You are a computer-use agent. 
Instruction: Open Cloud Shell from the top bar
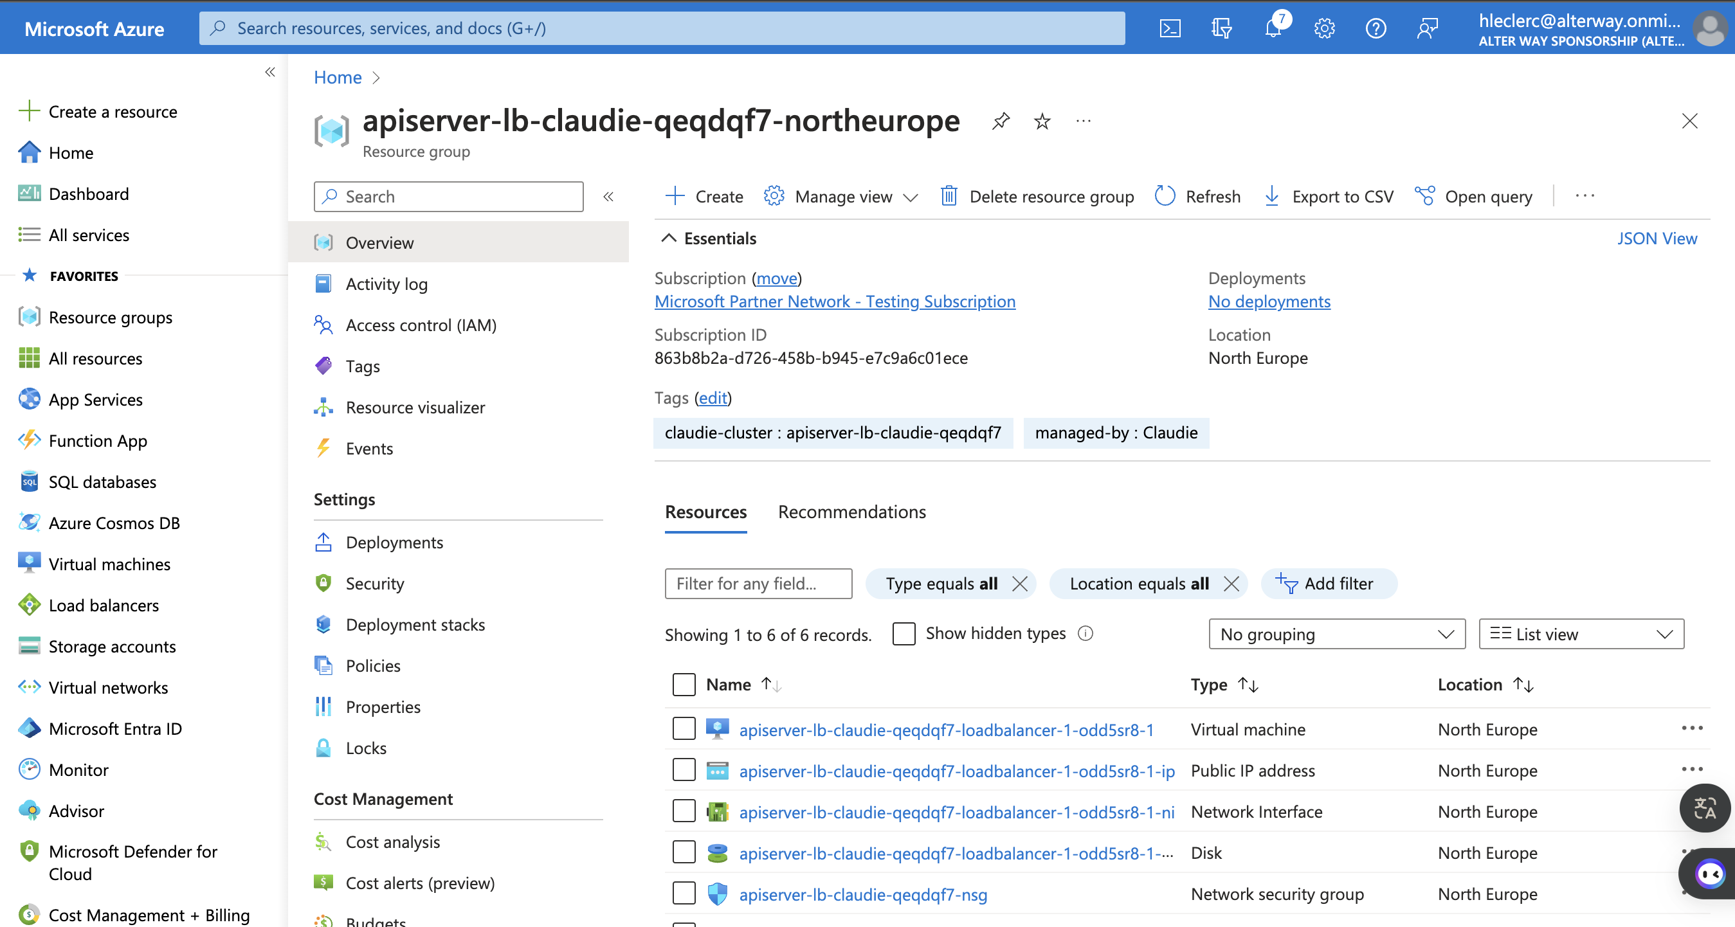(1170, 28)
